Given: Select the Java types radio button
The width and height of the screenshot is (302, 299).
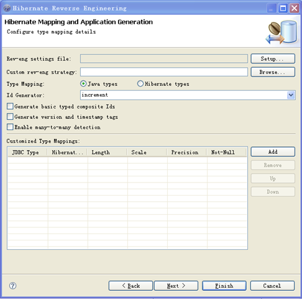Looking at the screenshot, I should click(x=83, y=83).
